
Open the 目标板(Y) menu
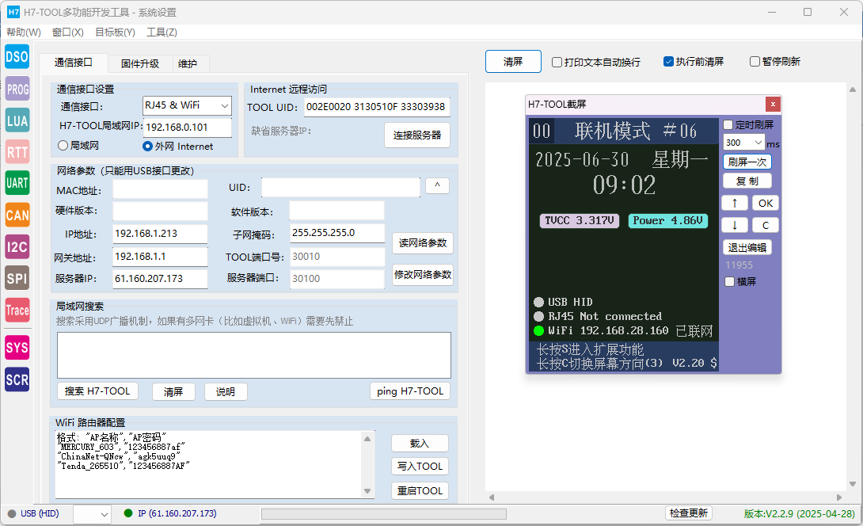[115, 32]
